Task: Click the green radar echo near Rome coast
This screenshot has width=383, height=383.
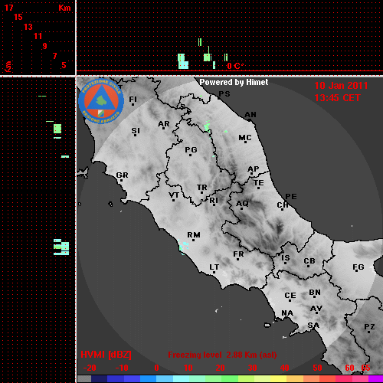Action: (184, 247)
